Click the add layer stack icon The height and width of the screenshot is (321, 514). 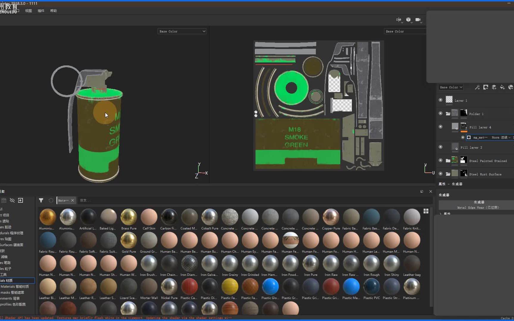pos(494,87)
